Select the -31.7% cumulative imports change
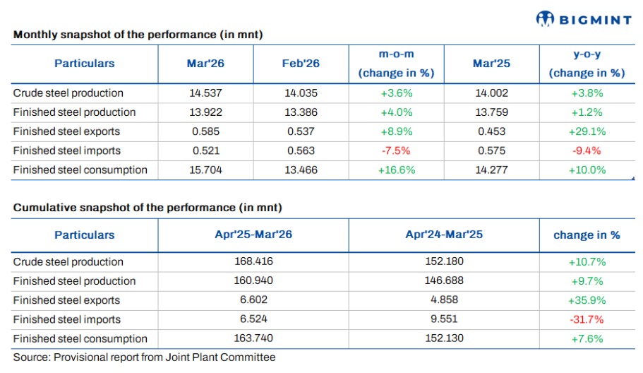This screenshot has height=373, width=643. 587,319
